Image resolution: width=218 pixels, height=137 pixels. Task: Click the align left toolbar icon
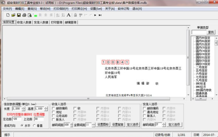coord(40,15)
